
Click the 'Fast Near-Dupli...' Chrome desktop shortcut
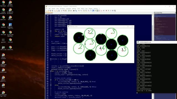point(3,4)
